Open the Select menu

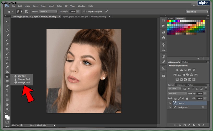[x=51, y=6]
